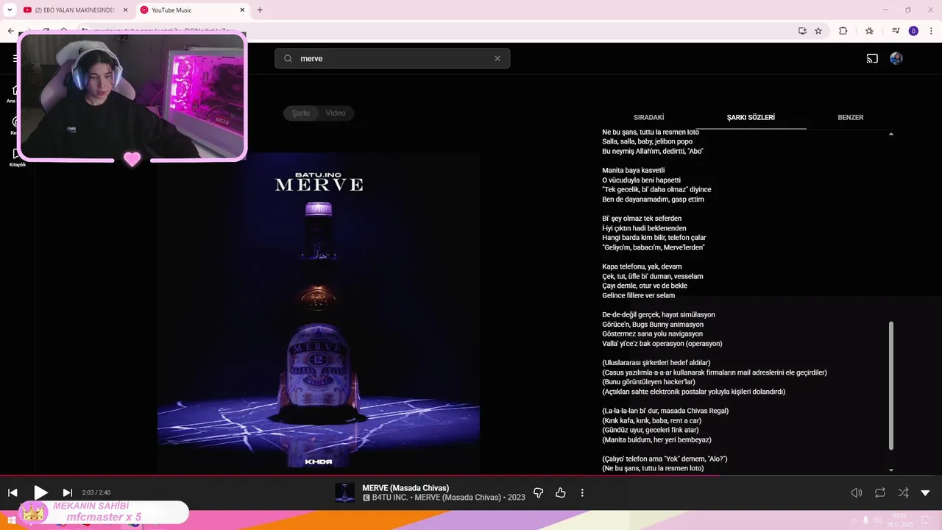
Task: Cast to a device from YouTube Music
Action: [872, 58]
